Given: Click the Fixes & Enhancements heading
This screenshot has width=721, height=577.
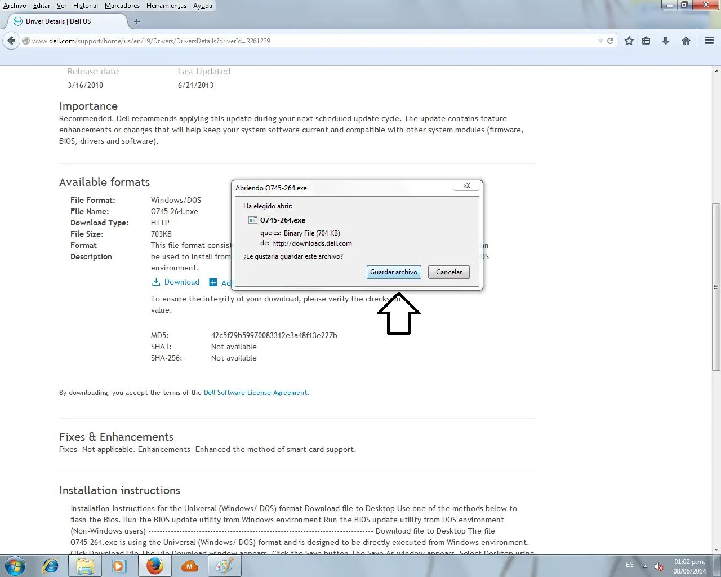Looking at the screenshot, I should pos(117,437).
